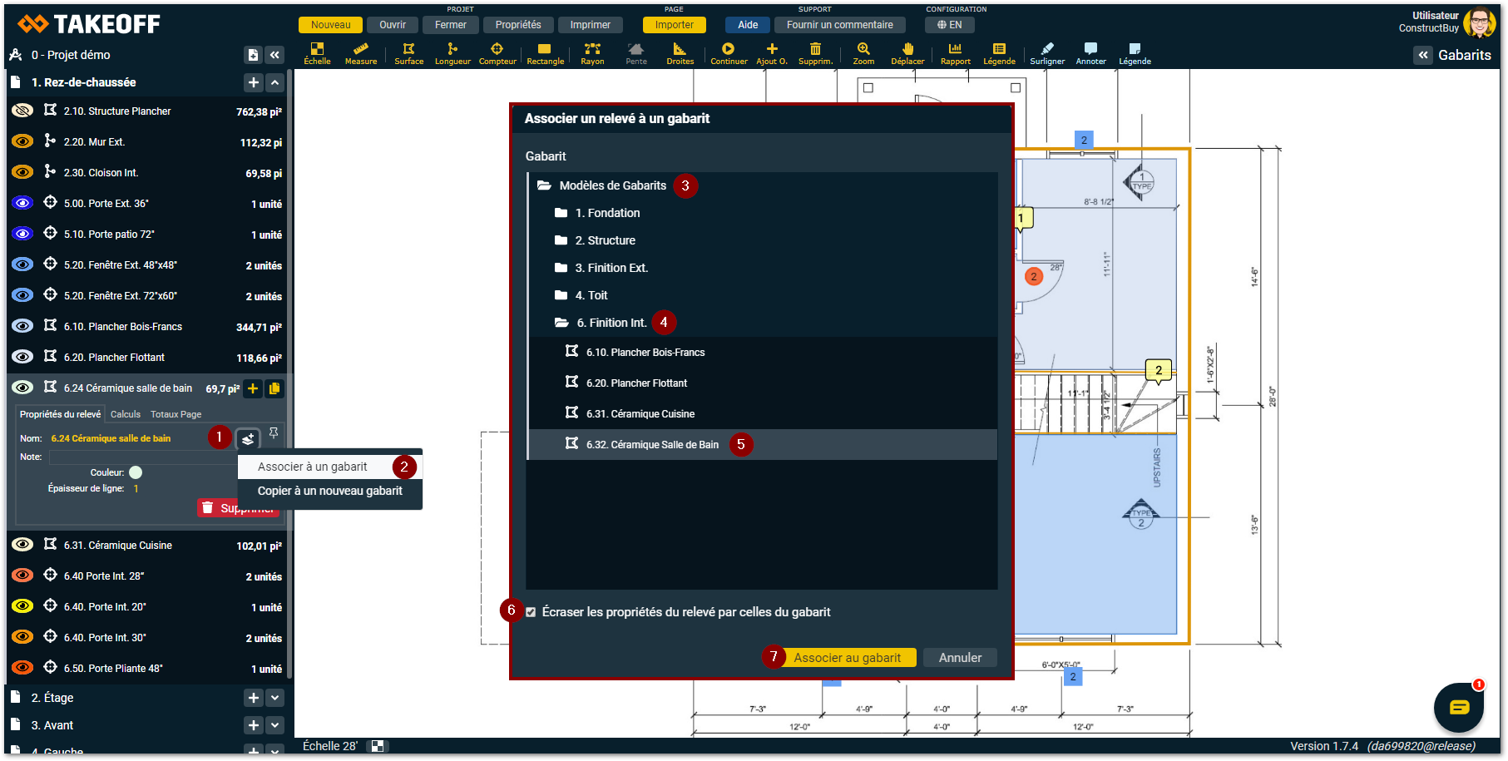This screenshot has width=1508, height=761.
Task: Switch to the Calculs tab
Action: tap(126, 414)
